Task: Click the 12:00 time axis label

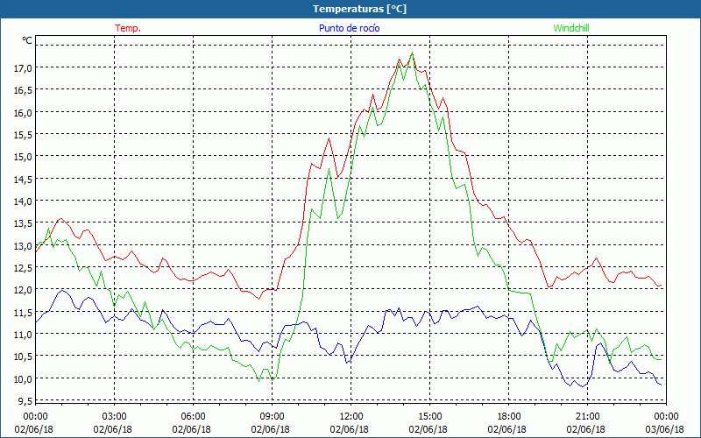Action: pyautogui.click(x=350, y=417)
